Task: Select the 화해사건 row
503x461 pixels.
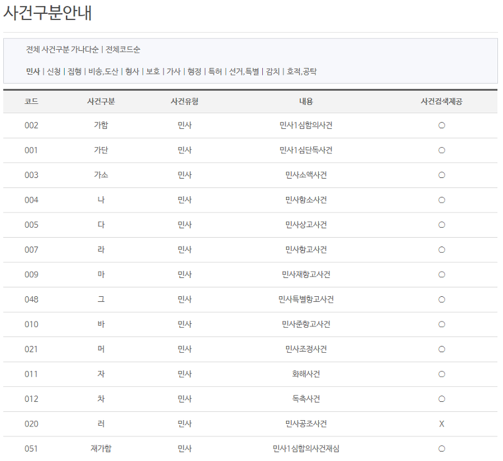Action: click(306, 374)
